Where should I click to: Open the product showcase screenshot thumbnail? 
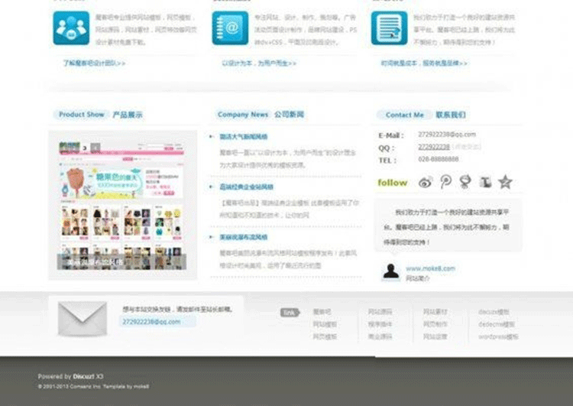tap(122, 206)
